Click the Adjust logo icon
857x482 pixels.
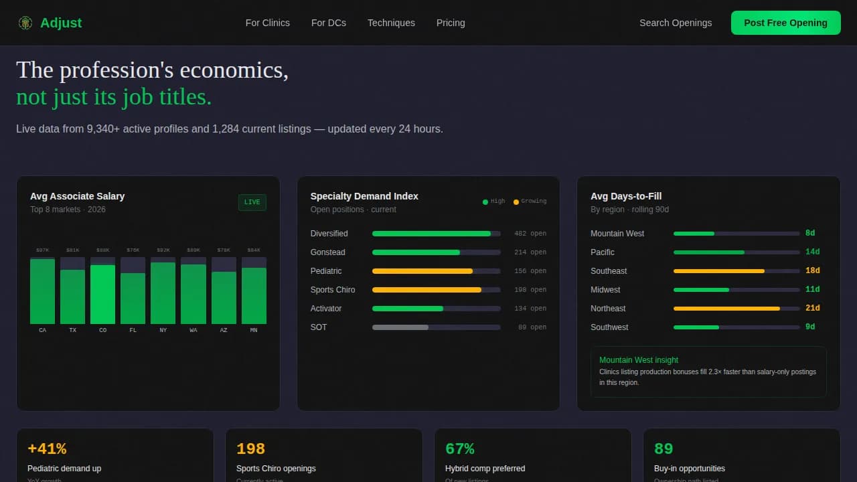tap(25, 23)
